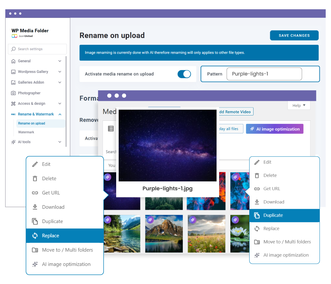Screen dimensions: 331x284
Task: Click the Replace refresh icon
Action: (x=36, y=236)
